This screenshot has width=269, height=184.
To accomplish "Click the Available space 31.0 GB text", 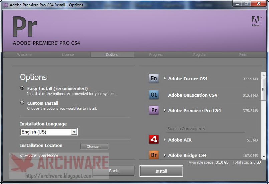I will [x=209, y=162].
